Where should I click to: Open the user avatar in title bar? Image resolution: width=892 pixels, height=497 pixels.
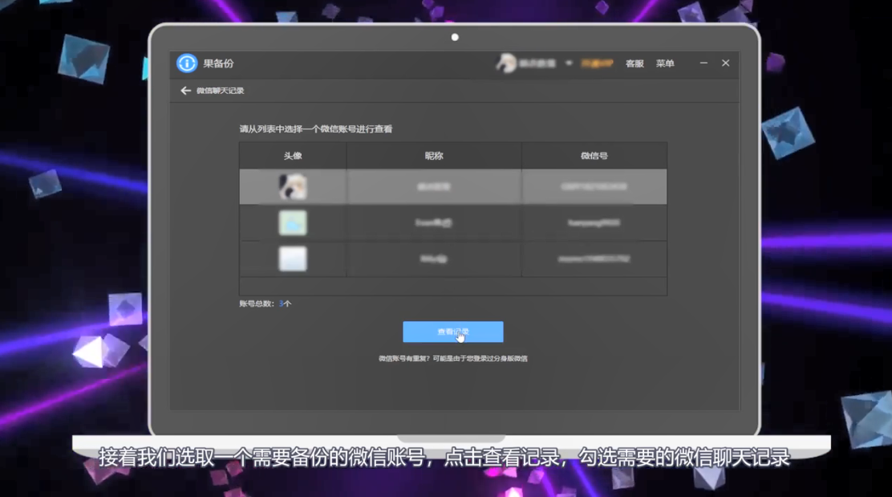(505, 63)
